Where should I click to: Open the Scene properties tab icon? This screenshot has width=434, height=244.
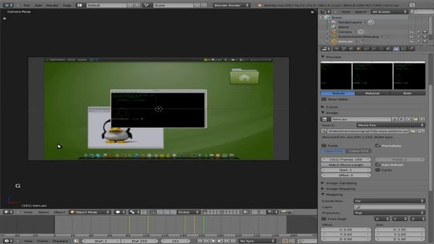pos(344,49)
